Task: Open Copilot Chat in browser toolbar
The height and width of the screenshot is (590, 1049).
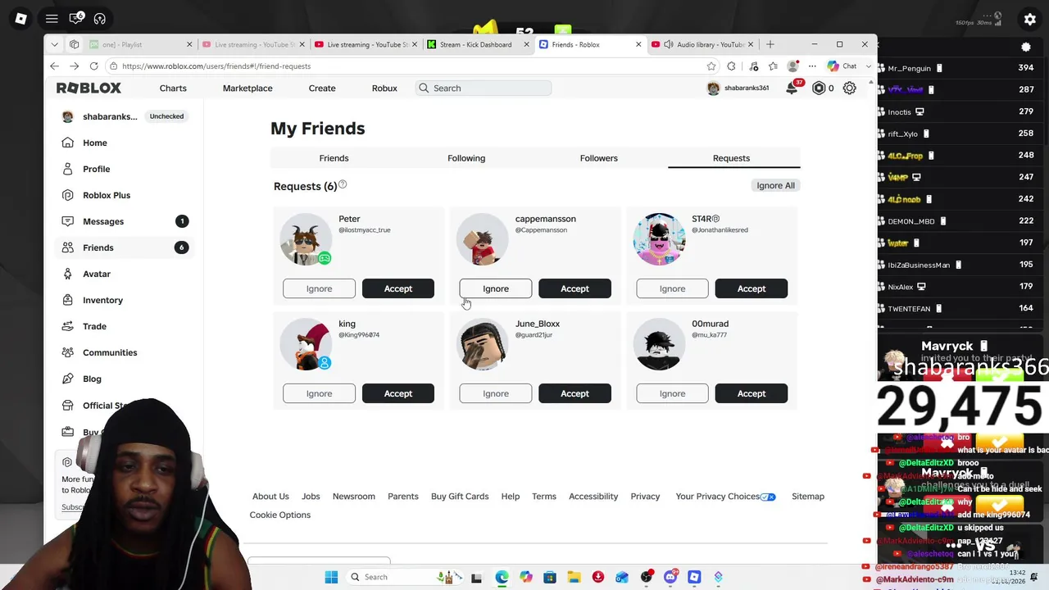Action: (x=842, y=66)
